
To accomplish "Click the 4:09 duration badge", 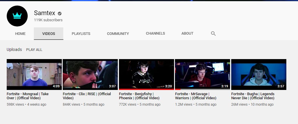I will 56,86.
